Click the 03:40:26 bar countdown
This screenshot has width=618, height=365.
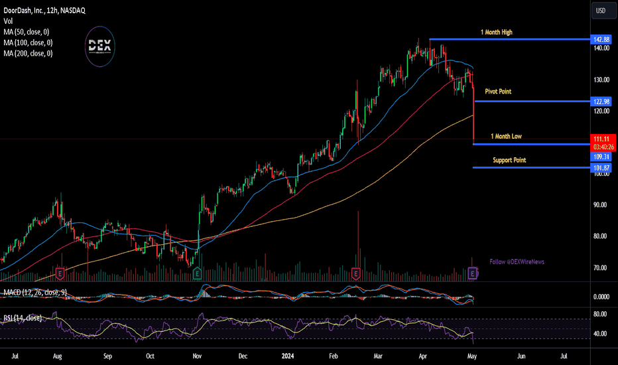pyautogui.click(x=603, y=147)
